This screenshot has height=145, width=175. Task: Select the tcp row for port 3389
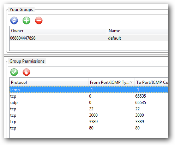click(89, 122)
